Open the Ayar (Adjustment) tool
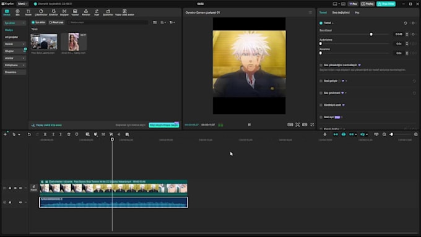 coord(97,12)
